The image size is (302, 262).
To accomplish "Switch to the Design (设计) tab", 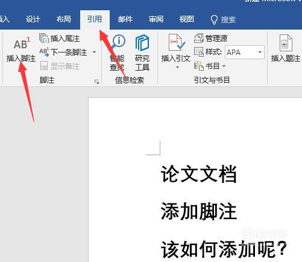I will 33,19.
